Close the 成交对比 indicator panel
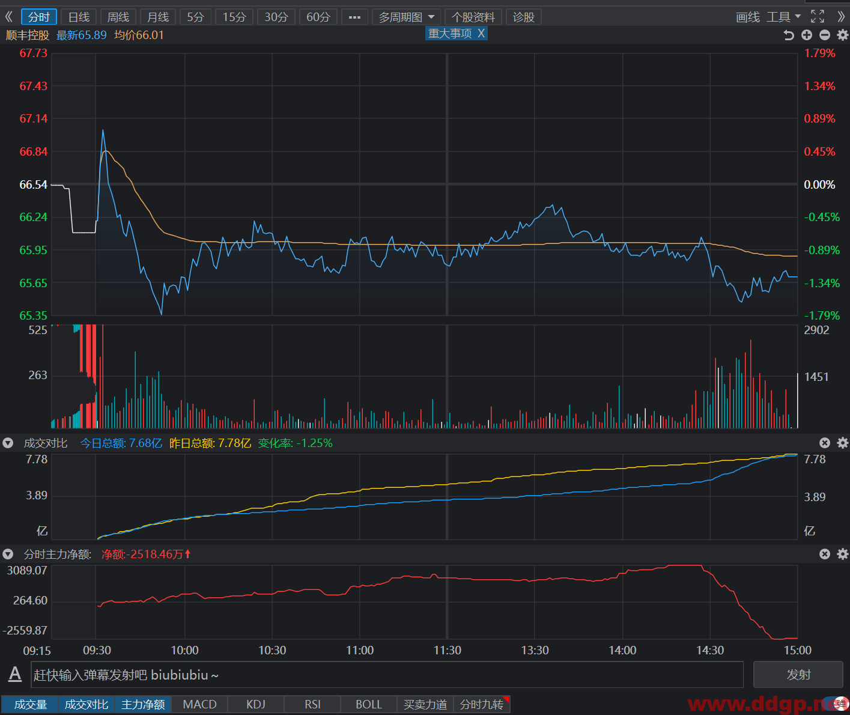 [x=825, y=443]
